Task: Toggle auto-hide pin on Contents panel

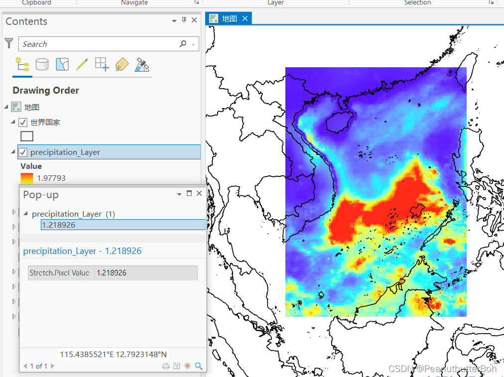Action: pos(184,21)
